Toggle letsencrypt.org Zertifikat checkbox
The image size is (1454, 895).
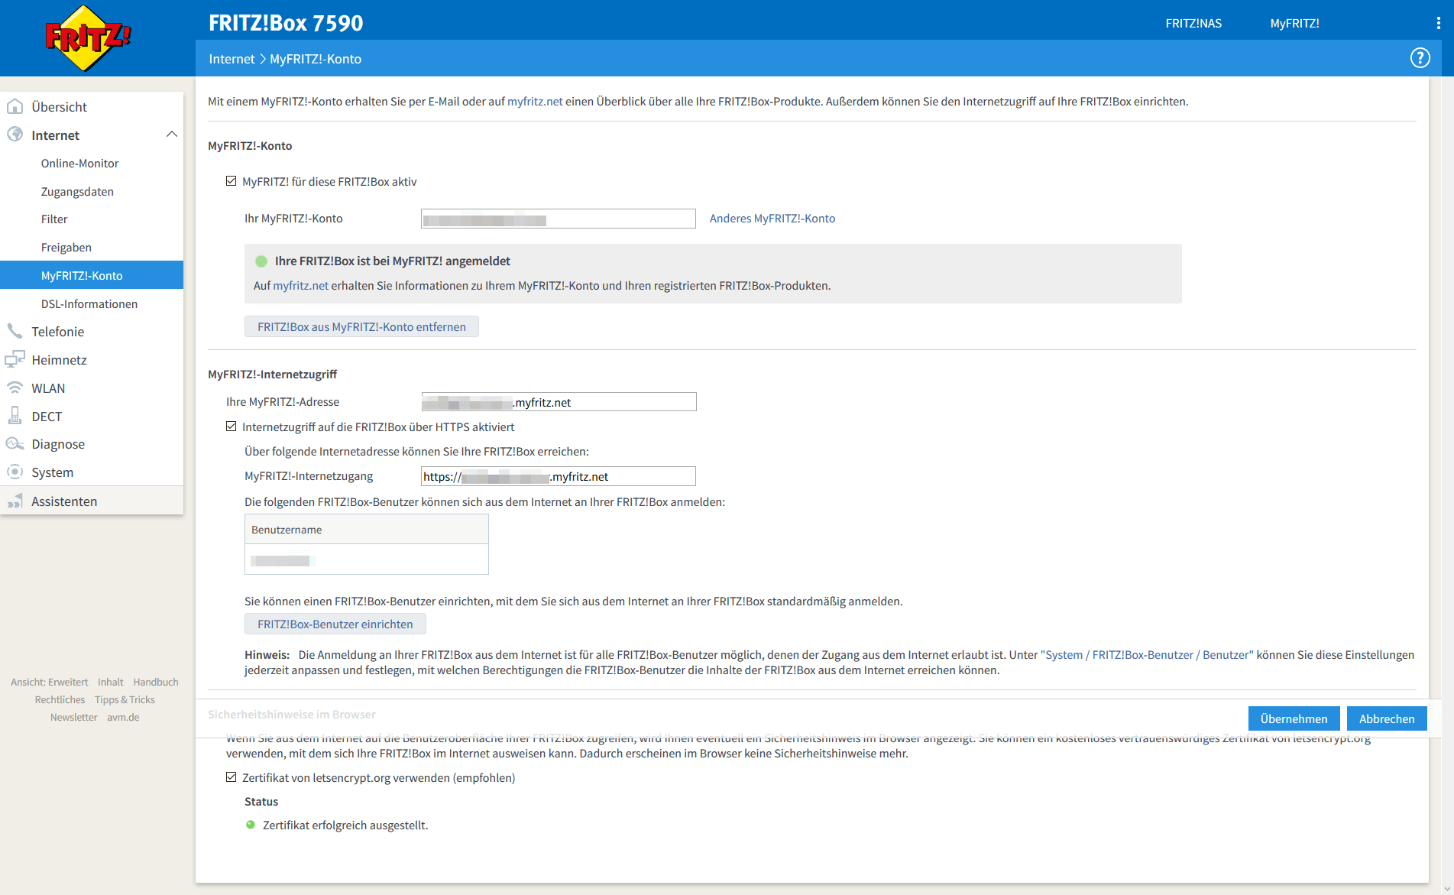(x=231, y=777)
